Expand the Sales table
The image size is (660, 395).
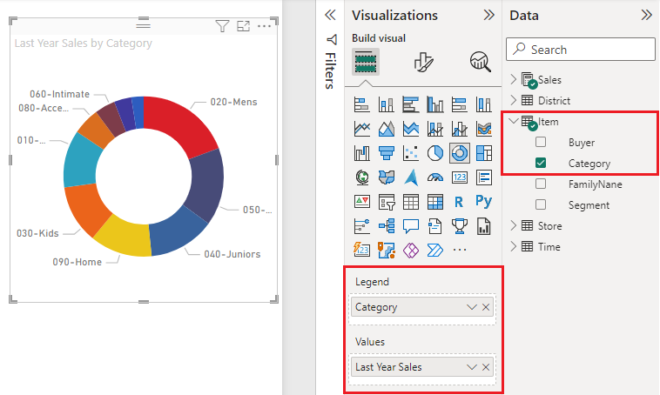513,79
